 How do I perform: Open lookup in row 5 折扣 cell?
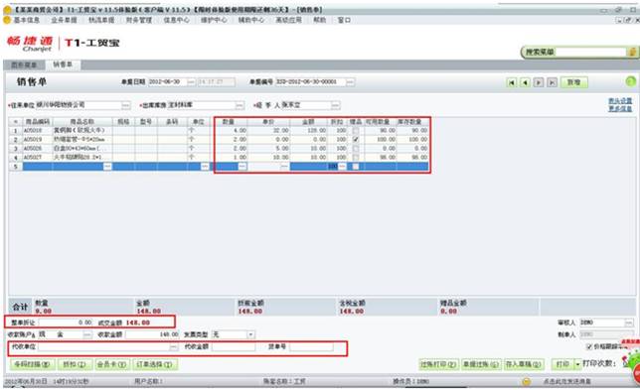[x=343, y=167]
